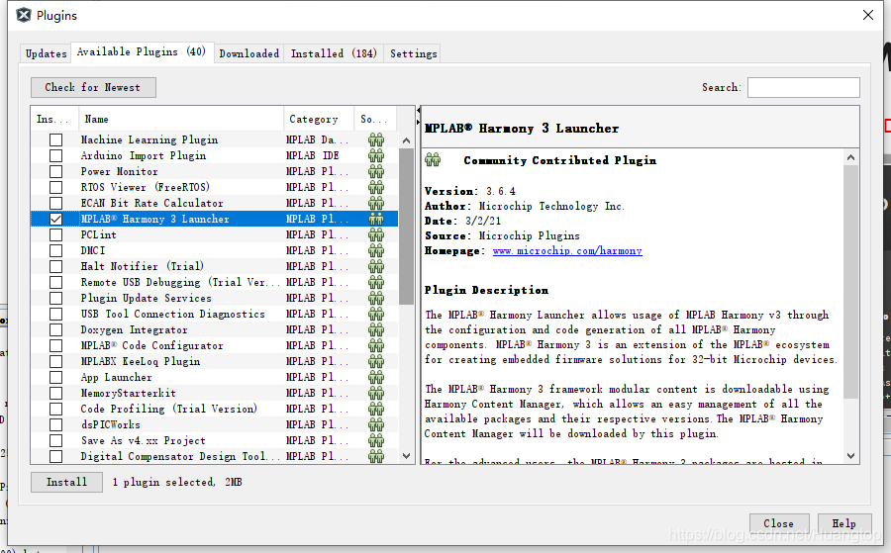
Task: Click plugin list scrollbar down arrow
Action: coord(406,455)
